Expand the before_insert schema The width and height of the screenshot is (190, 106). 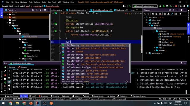coord(147,20)
